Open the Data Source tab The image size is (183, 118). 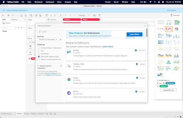click(6, 114)
